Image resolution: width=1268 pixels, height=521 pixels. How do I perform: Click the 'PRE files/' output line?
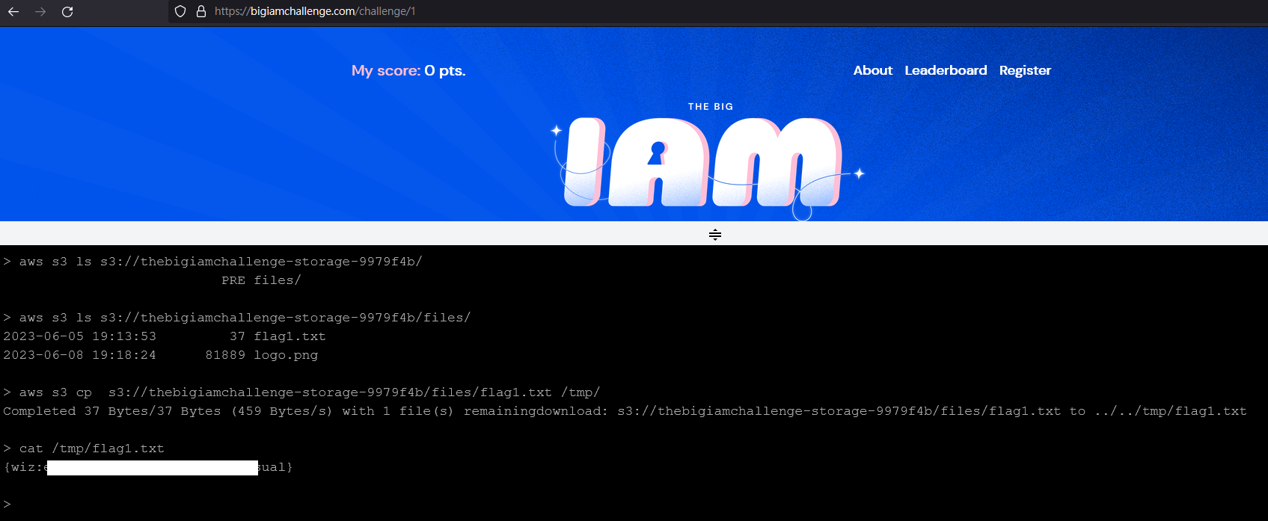point(261,280)
